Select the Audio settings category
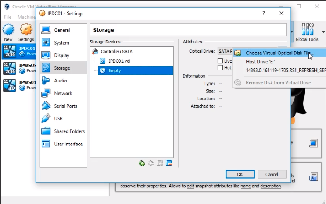 click(60, 81)
